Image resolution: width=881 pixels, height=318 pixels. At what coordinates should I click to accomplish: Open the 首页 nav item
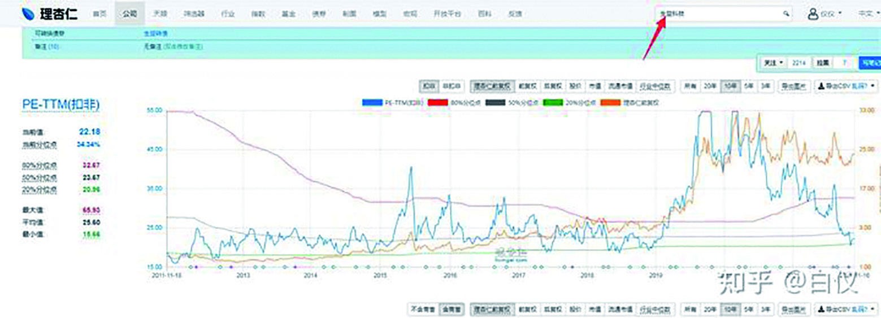99,14
